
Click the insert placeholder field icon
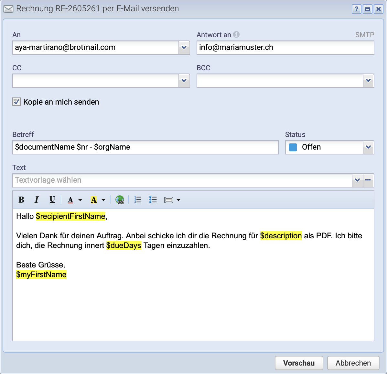(168, 200)
